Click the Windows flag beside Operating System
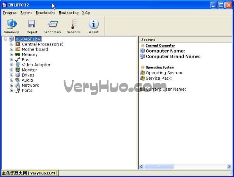This screenshot has width=234, height=177. pos(143,73)
